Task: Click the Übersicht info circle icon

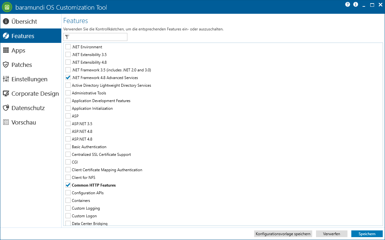Action: (6, 21)
